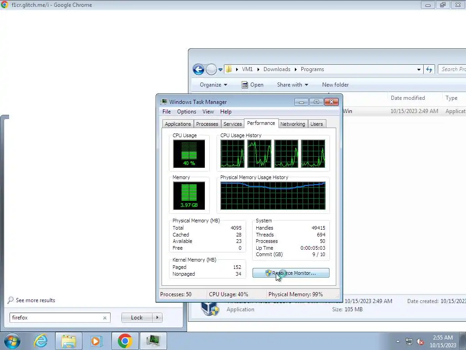Select the file row dated 10/15/2023 2:49 AM
466x350 pixels.
click(x=404, y=111)
